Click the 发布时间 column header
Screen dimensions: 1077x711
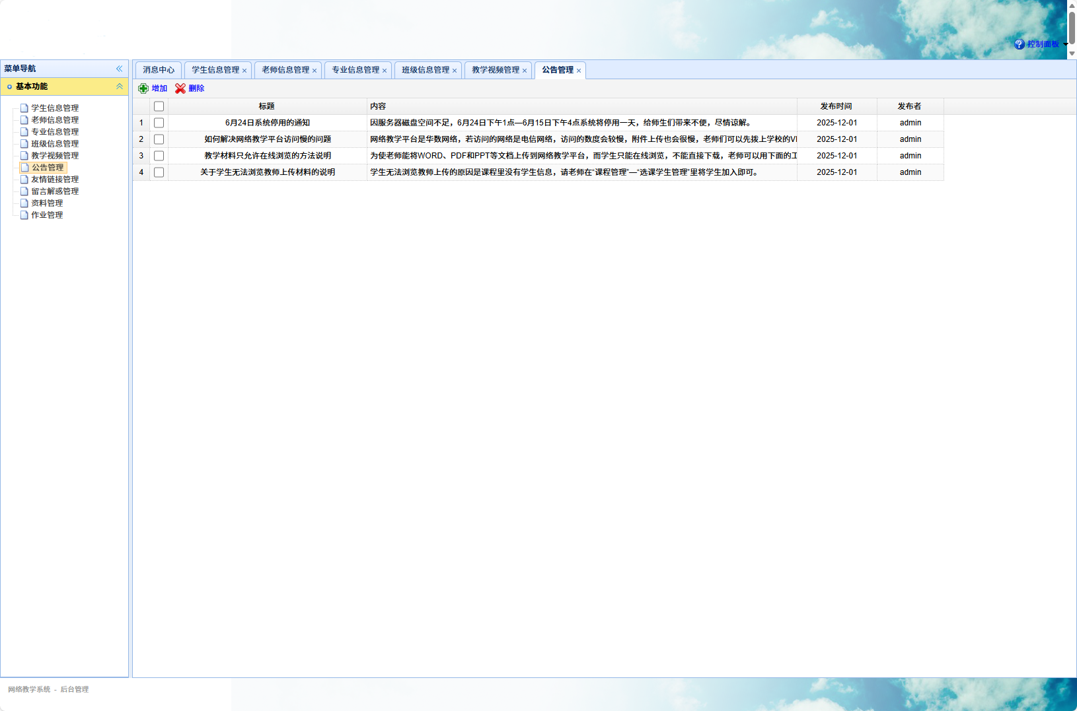pyautogui.click(x=836, y=106)
